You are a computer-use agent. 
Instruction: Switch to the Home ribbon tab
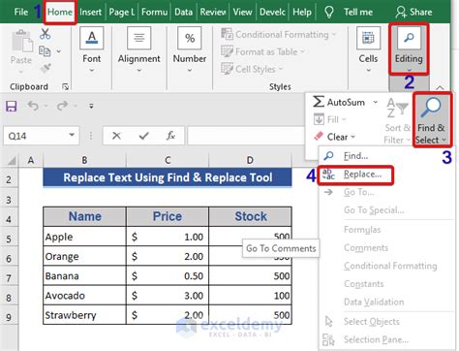[60, 12]
